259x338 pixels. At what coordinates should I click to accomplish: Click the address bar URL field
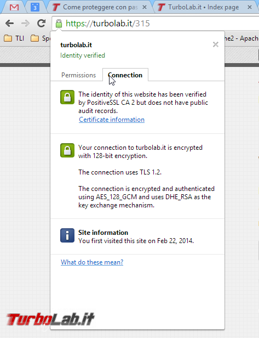click(x=155, y=23)
